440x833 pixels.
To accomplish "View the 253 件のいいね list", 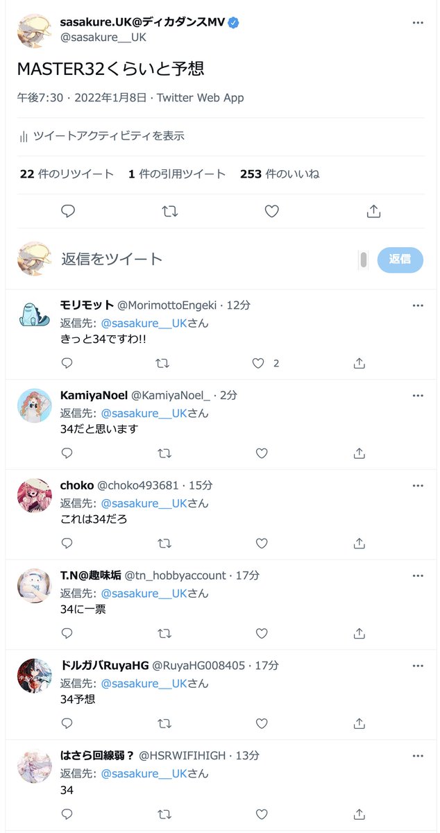I will click(280, 174).
